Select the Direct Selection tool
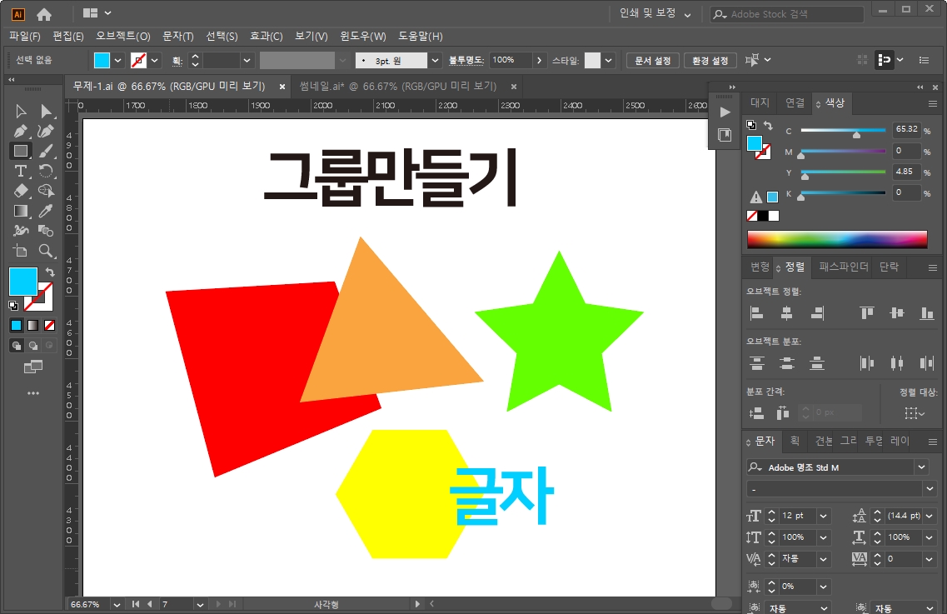Viewport: 947px width, 614px height. (x=46, y=111)
